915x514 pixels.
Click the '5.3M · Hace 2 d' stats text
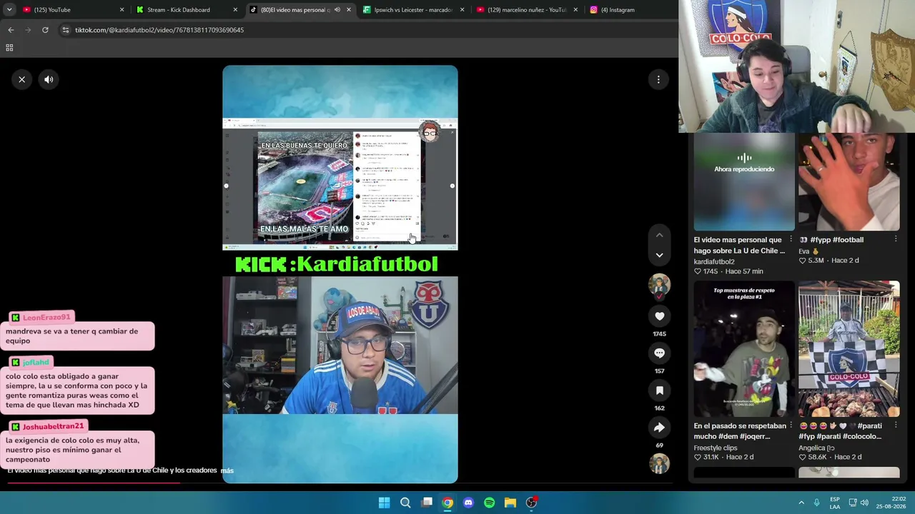pos(829,261)
